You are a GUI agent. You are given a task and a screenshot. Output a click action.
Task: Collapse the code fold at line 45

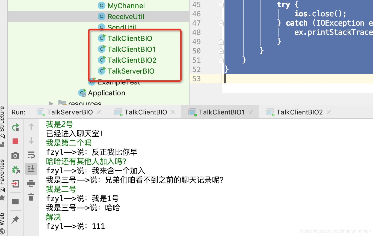click(221, 5)
